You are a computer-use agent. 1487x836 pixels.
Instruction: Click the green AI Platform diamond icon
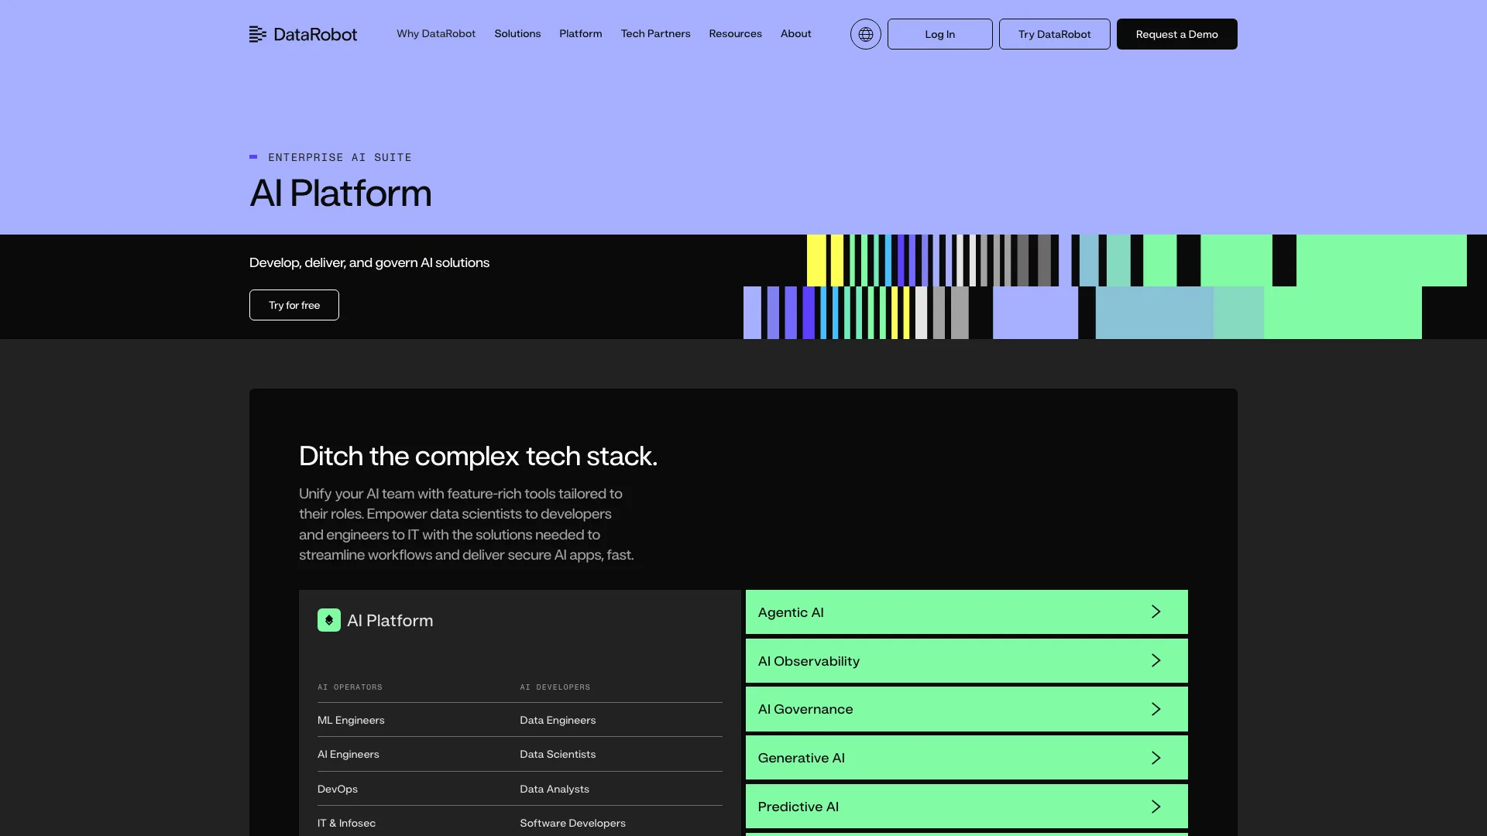(329, 620)
